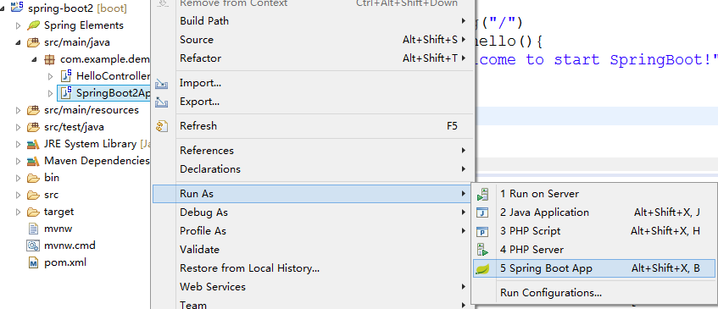Click the Java Application icon
This screenshot has height=309, width=718.
coord(483,212)
